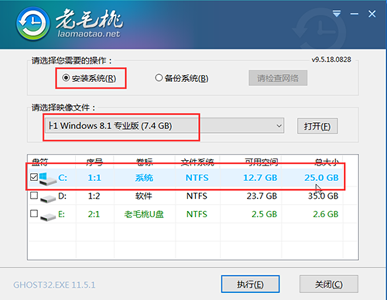Select the 软件 volume label cell
This screenshot has width=387, height=300.
point(144,196)
